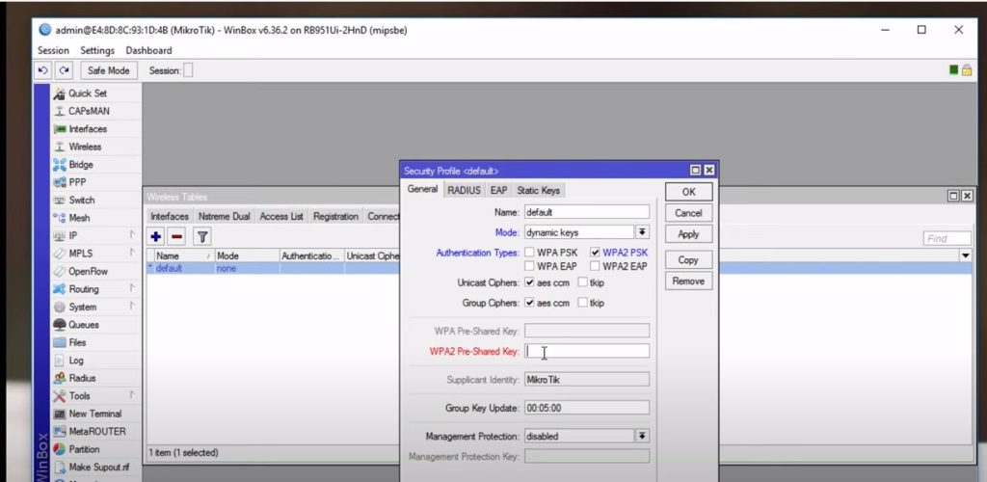Image resolution: width=987 pixels, height=482 pixels.
Task: Open New Terminal from sidebar
Action: (95, 414)
